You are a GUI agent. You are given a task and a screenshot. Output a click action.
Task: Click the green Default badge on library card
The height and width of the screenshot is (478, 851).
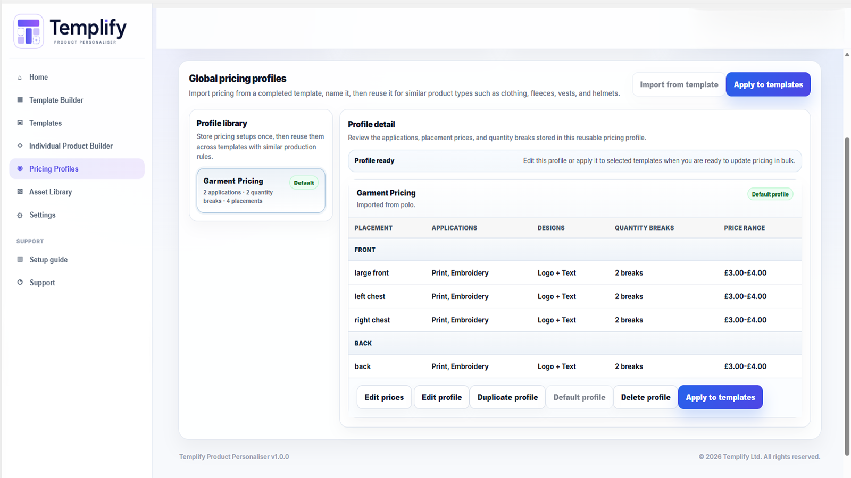pyautogui.click(x=304, y=183)
